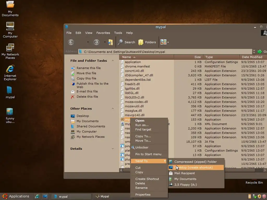Select the mypal folder desktop icon

tap(10, 92)
